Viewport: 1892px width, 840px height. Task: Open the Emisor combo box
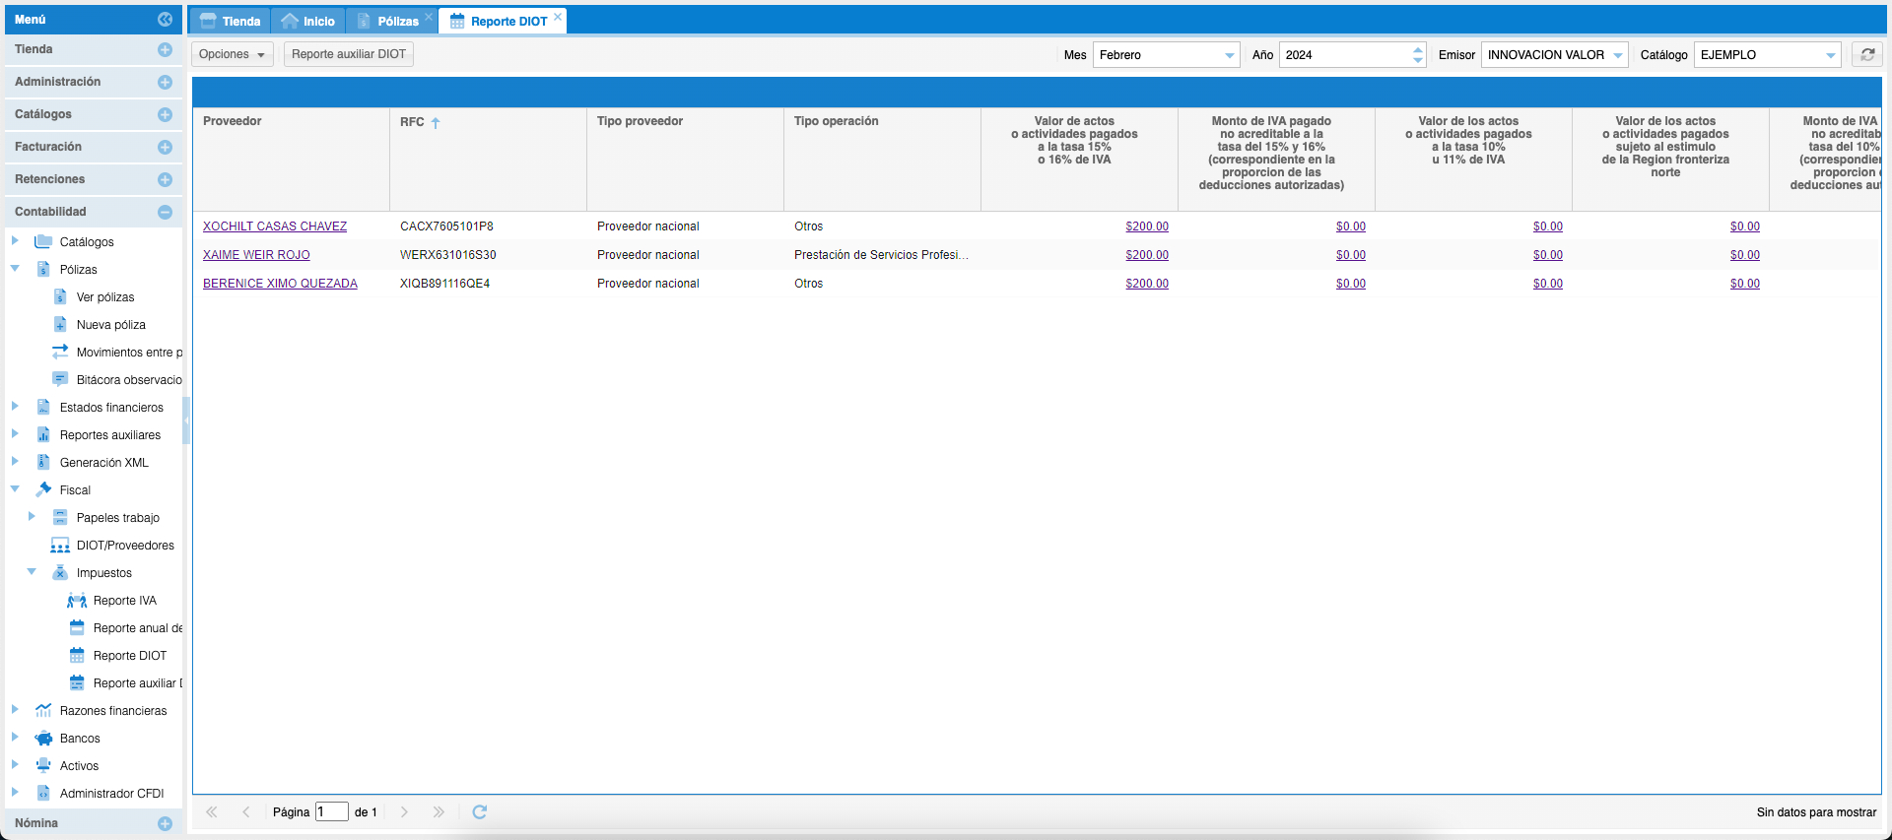point(1617,56)
